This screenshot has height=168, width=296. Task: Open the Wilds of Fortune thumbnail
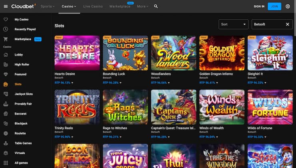pyautogui.click(x=270, y=107)
